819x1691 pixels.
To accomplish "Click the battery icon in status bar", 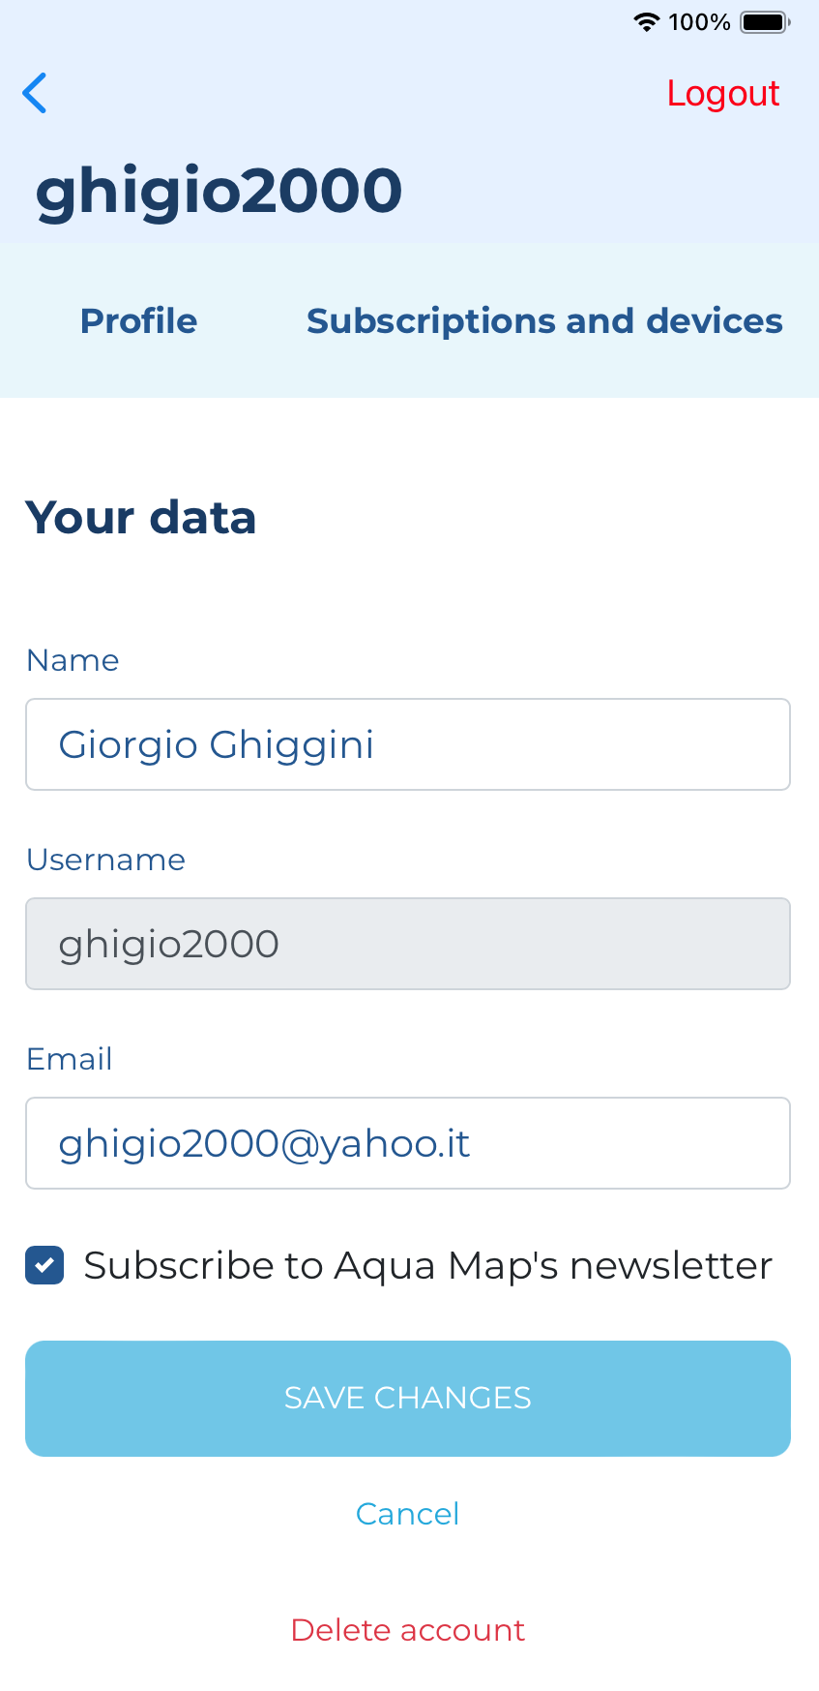I will point(765,21).
